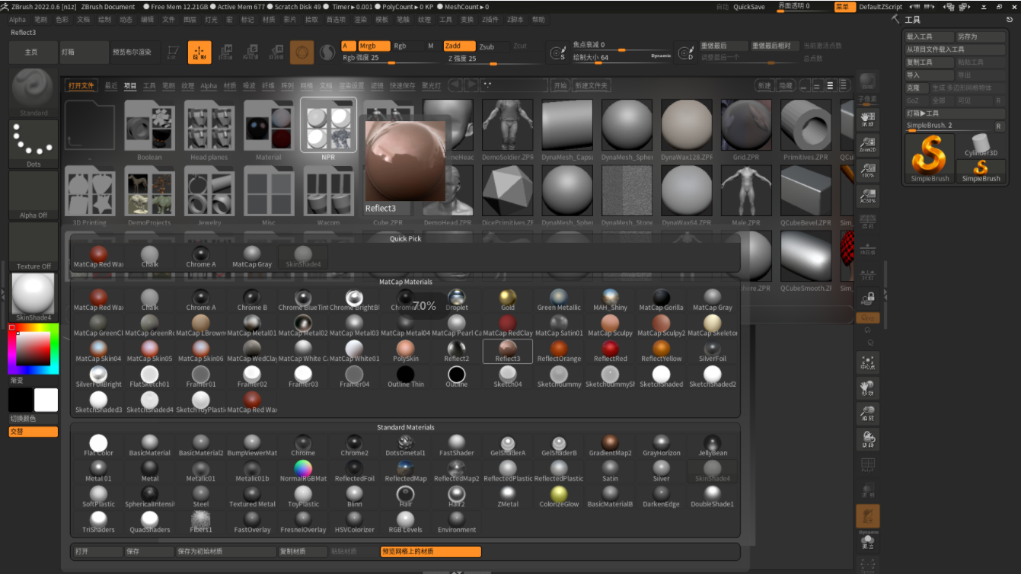The image size is (1021, 574).
Task: Activate the Draw mode button
Action: (199, 52)
